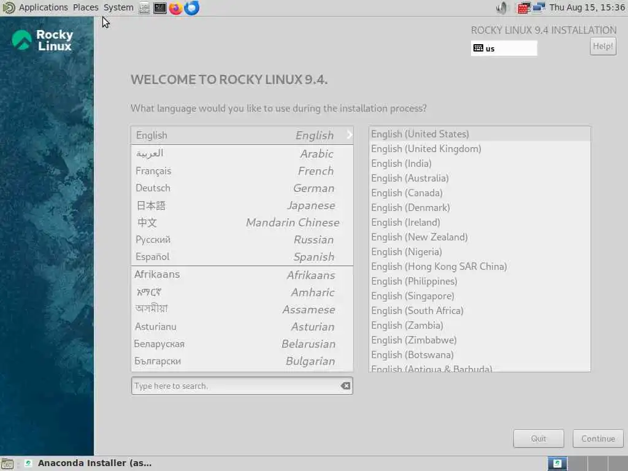Click the red firewall tray icon
This screenshot has width=628, height=471.
point(524,7)
